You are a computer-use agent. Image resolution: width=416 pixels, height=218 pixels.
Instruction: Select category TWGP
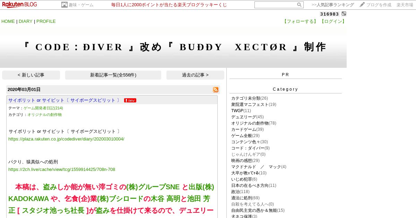coord(237,111)
